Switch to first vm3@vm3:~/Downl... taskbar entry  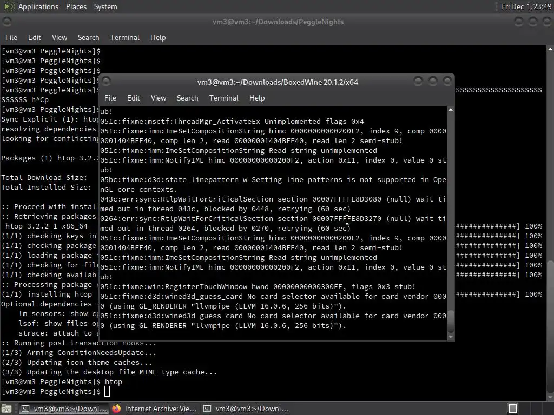point(63,409)
